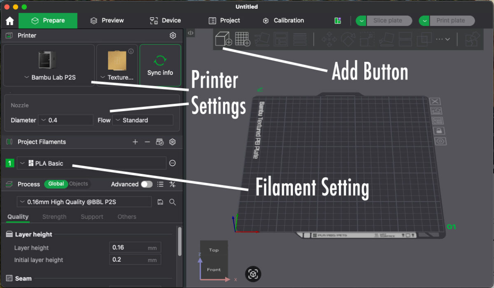This screenshot has height=288, width=494.
Task: Switch to the Preview tab
Action: coord(107,21)
